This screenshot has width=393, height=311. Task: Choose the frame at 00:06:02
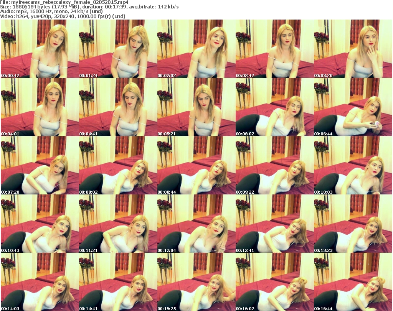pyautogui.click(x=275, y=107)
